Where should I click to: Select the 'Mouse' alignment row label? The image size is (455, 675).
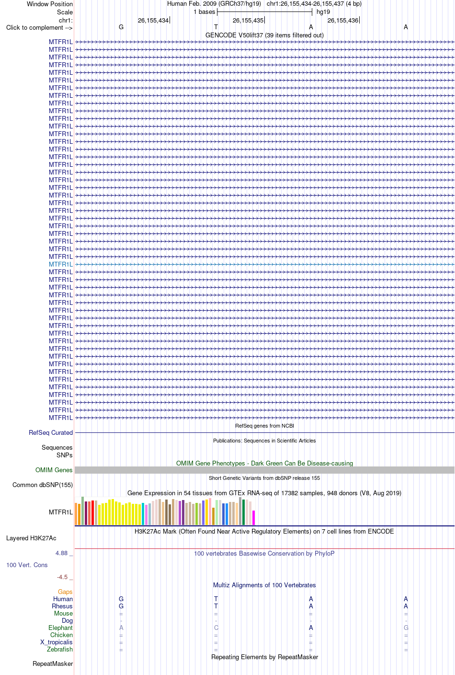(64, 613)
